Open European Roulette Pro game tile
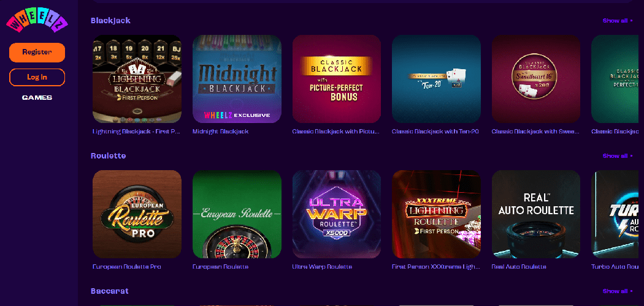The width and height of the screenshot is (644, 306). [137, 214]
